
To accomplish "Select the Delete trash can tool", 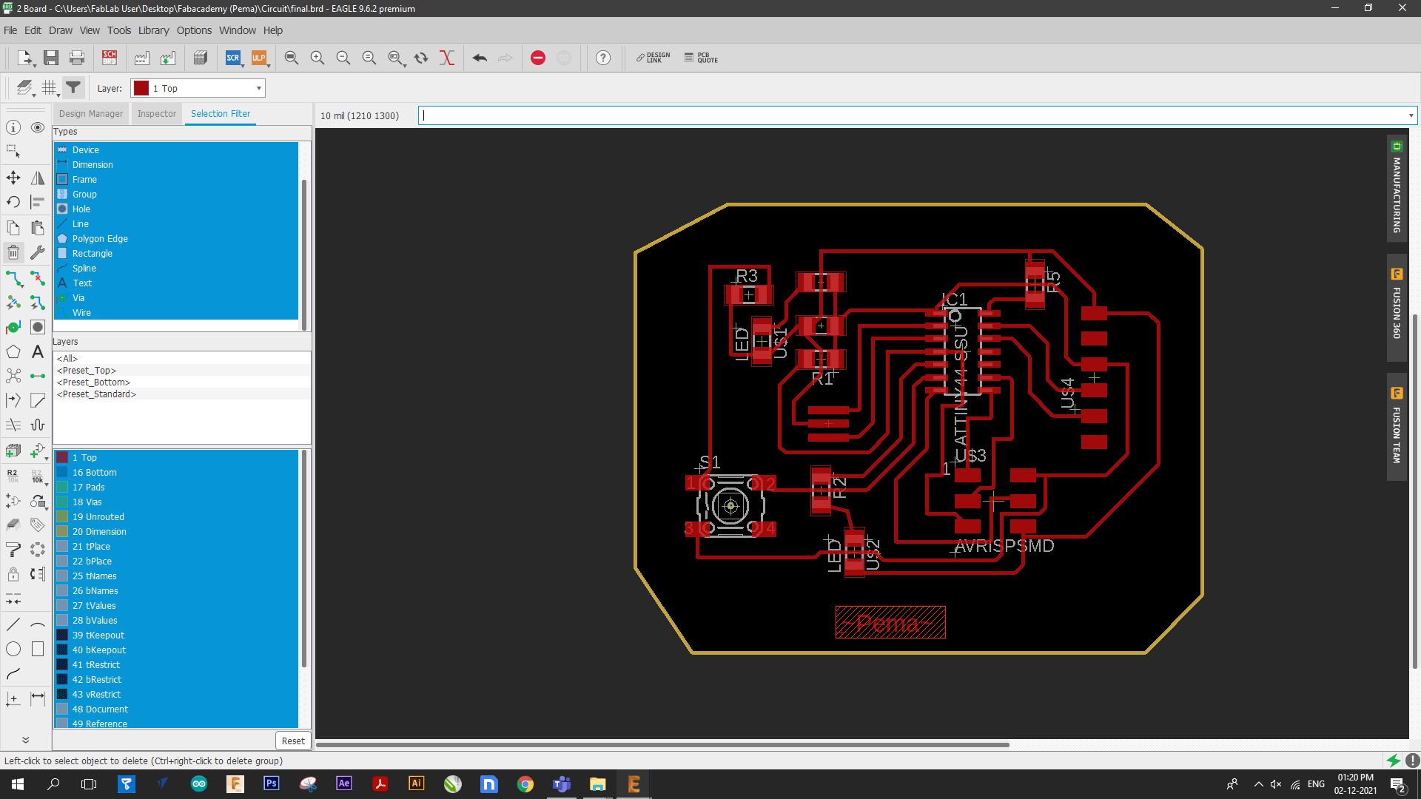I will point(13,252).
